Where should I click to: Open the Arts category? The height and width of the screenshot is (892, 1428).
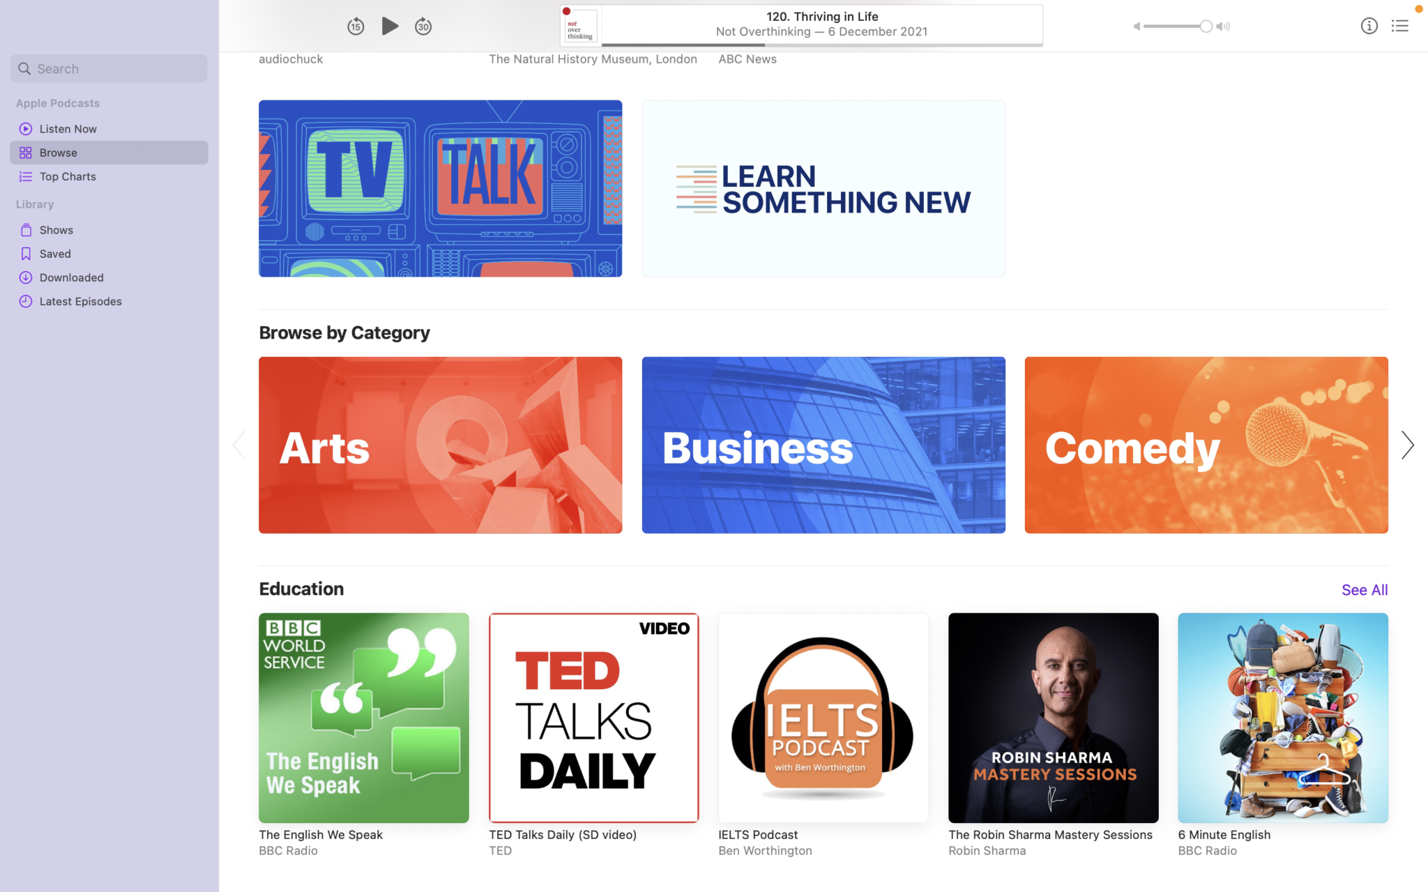pyautogui.click(x=440, y=445)
